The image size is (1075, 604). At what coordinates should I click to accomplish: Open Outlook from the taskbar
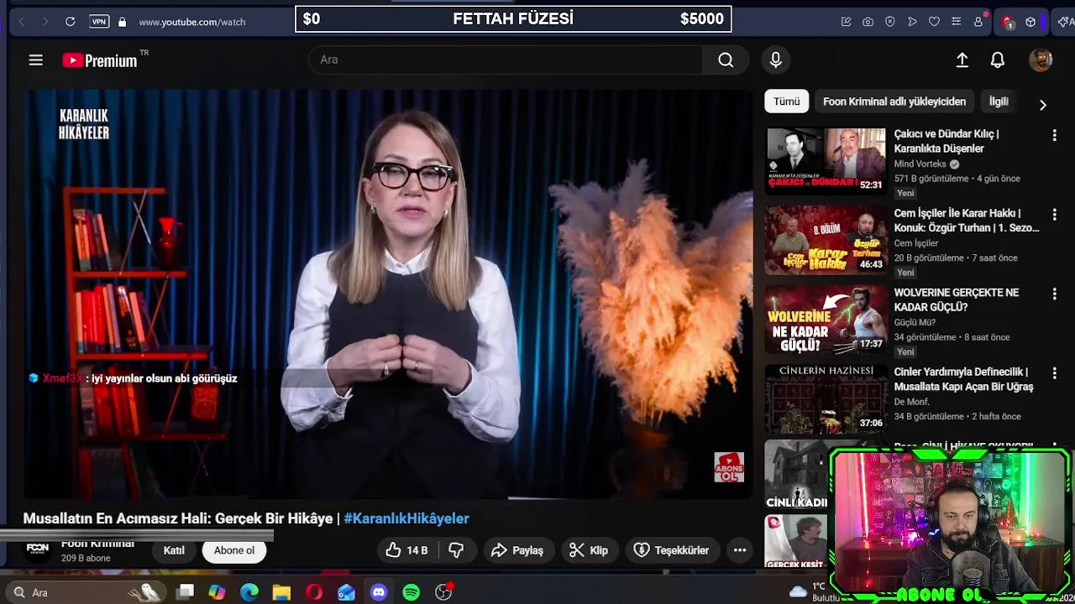[x=346, y=592]
